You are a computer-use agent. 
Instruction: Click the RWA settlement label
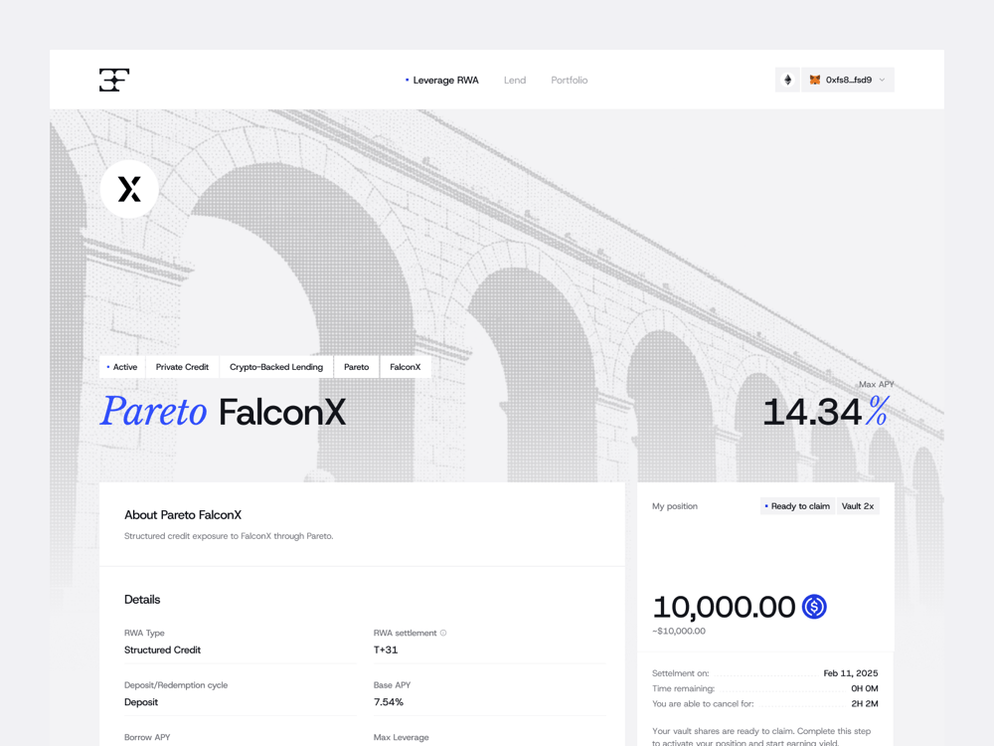point(406,633)
